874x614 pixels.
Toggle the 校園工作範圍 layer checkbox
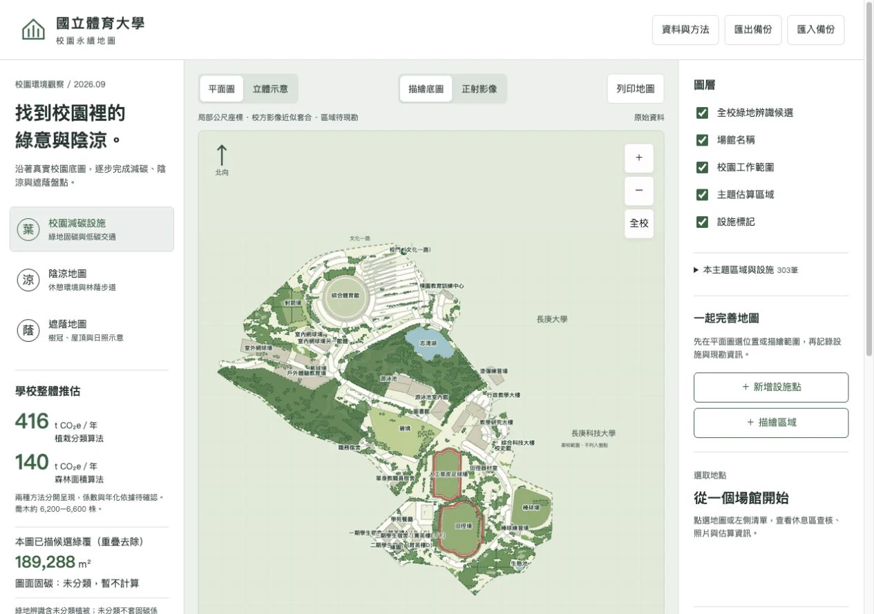pyautogui.click(x=702, y=167)
